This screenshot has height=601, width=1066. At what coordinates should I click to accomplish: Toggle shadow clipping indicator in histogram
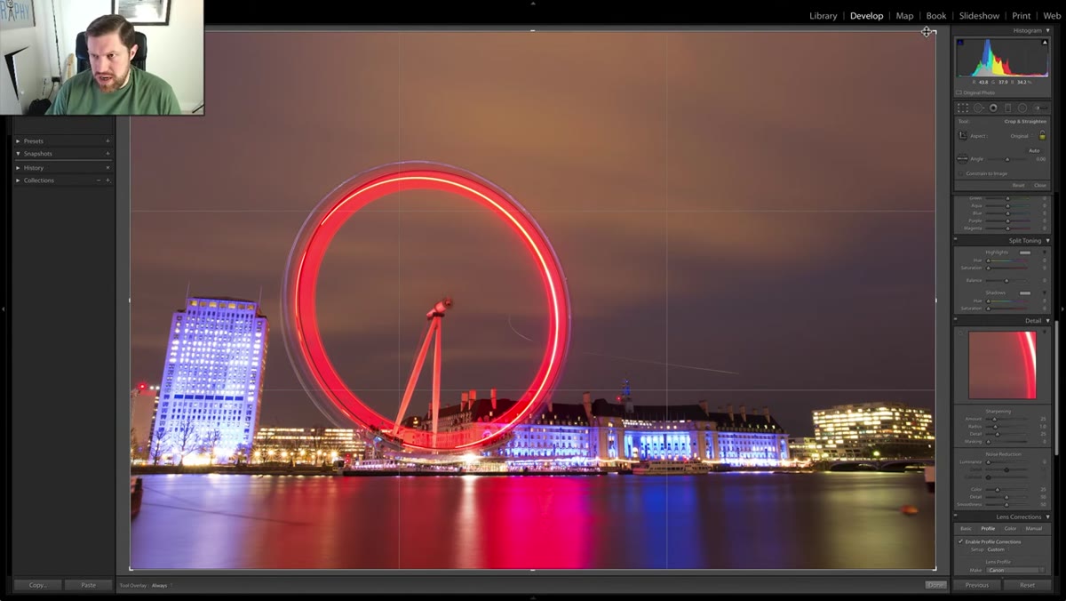point(960,43)
